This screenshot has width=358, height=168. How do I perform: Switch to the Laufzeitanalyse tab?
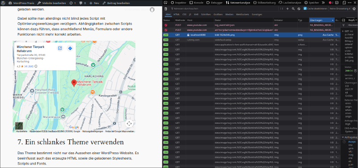290,3
